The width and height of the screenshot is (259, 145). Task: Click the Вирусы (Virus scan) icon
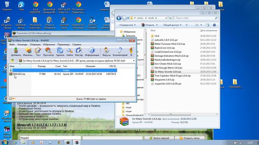click(106, 52)
